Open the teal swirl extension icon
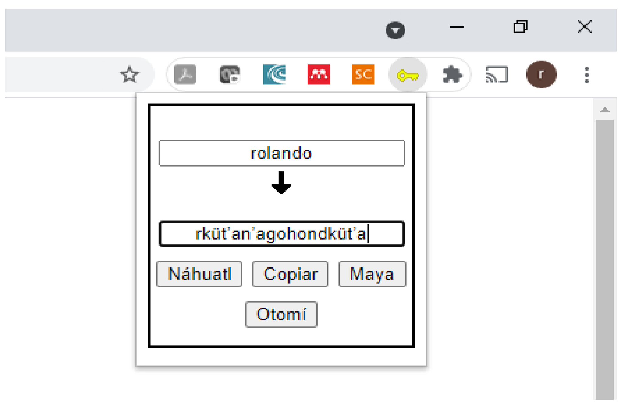The width and height of the screenshot is (625, 415). pos(274,74)
